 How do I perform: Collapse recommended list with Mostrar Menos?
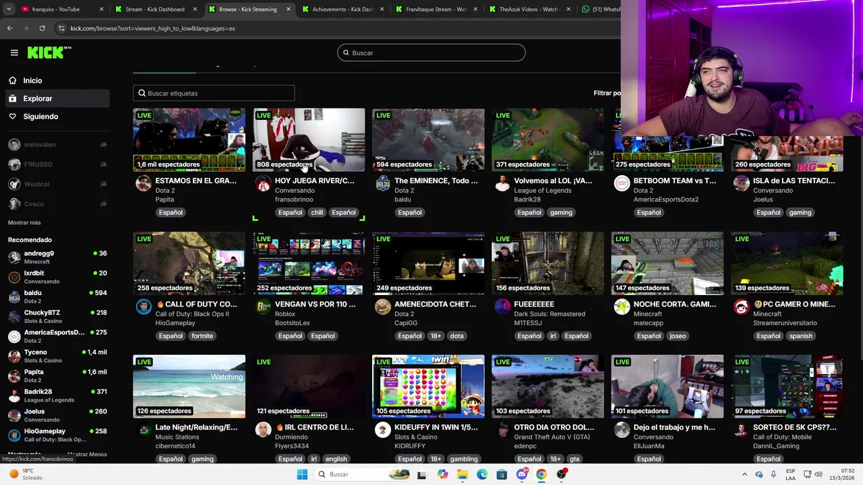pos(87,455)
